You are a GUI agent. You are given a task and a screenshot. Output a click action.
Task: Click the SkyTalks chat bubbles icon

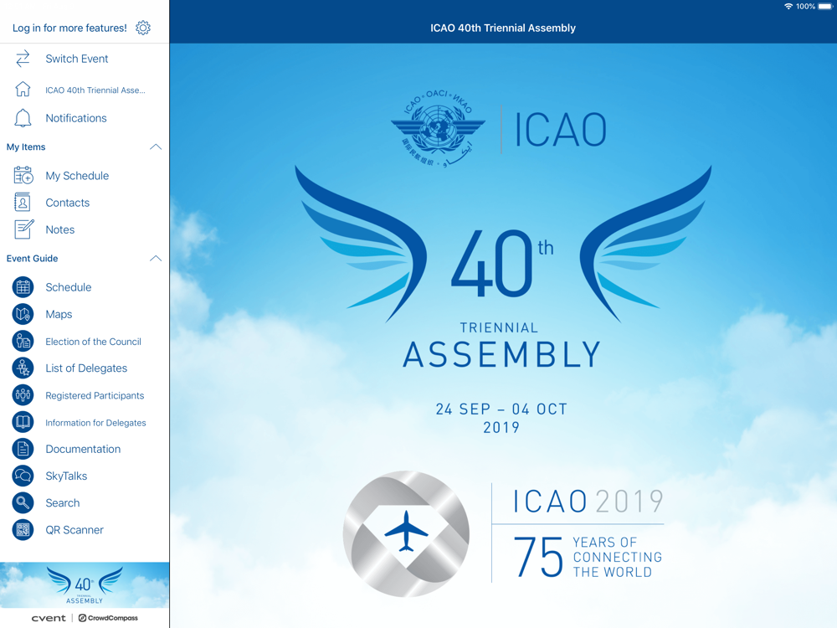tap(23, 476)
